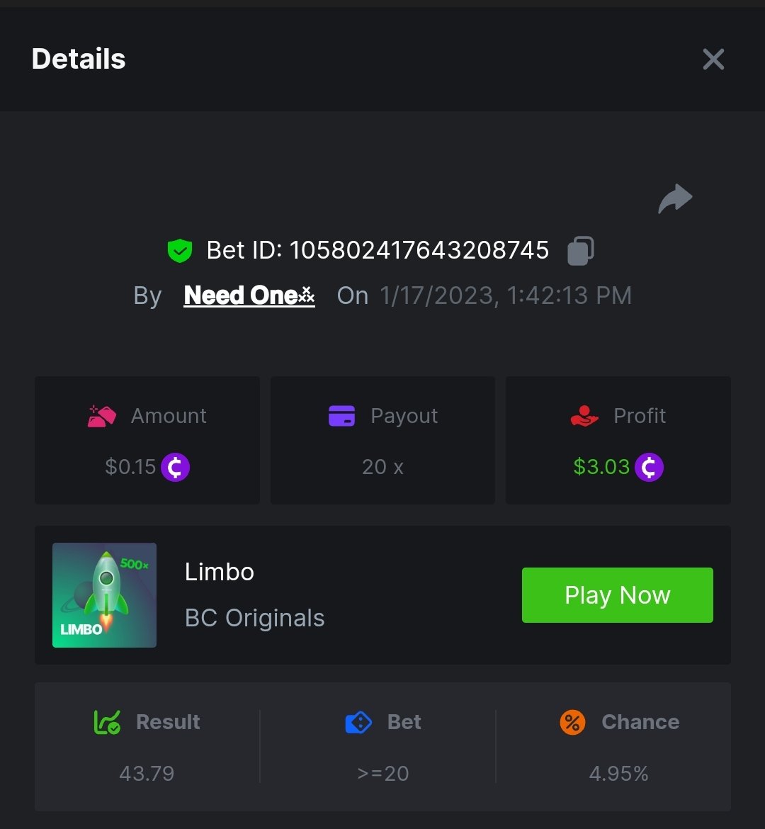Screen dimensions: 765x829
Task: Click the currency coin beside $0.15
Action: tap(175, 467)
